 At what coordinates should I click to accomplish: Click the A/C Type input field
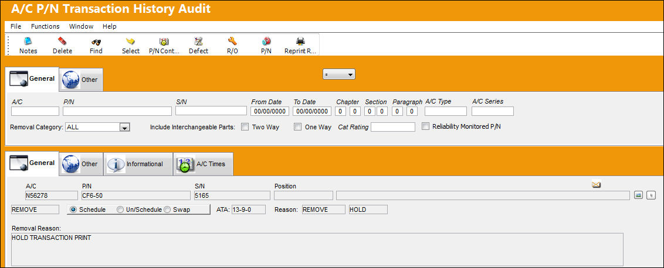445,111
